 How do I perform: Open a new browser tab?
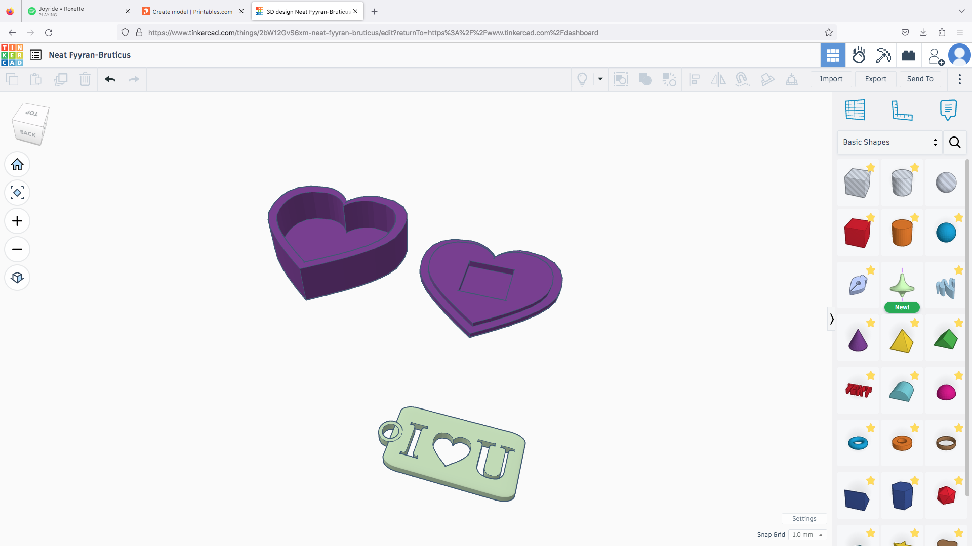375,11
